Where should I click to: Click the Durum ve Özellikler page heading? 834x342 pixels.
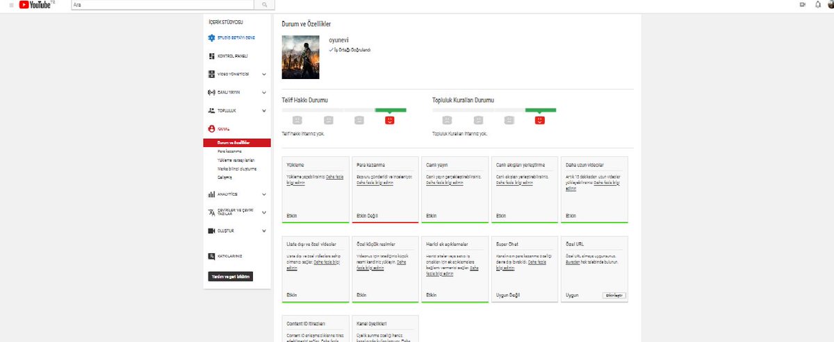[306, 24]
